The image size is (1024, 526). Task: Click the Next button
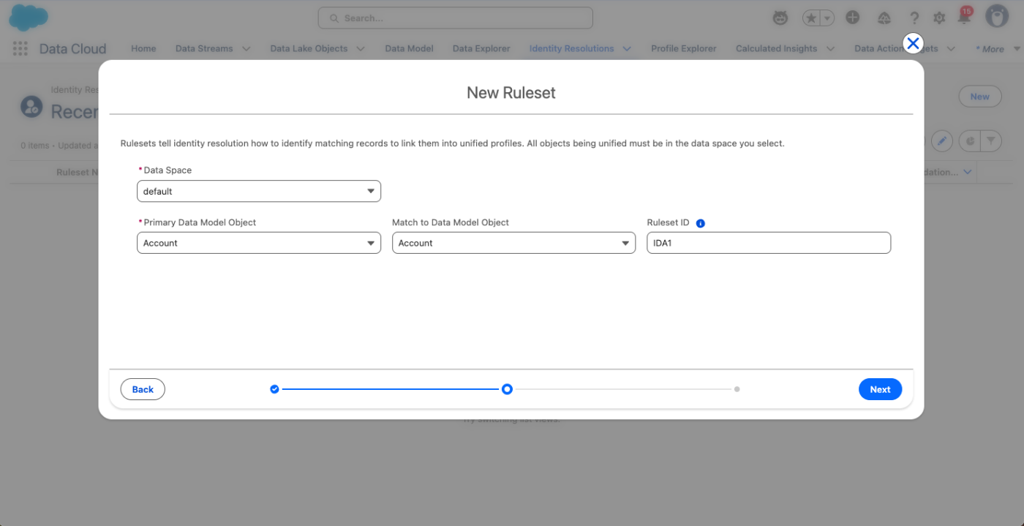[880, 389]
